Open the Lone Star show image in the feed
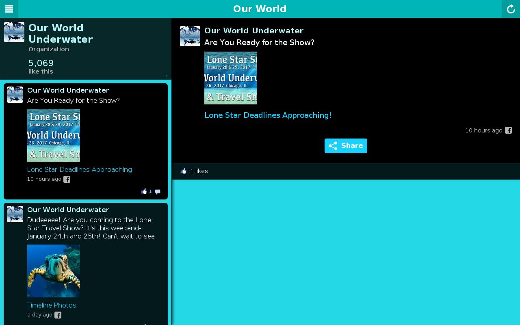 pyautogui.click(x=54, y=135)
